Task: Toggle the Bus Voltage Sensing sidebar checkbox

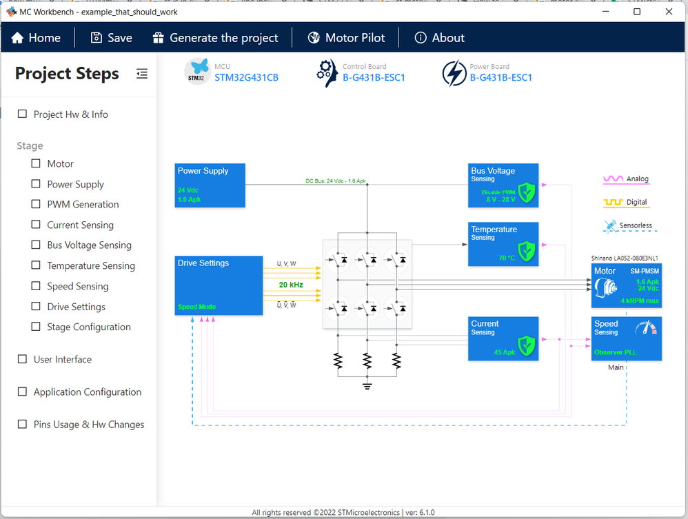Action: click(36, 245)
